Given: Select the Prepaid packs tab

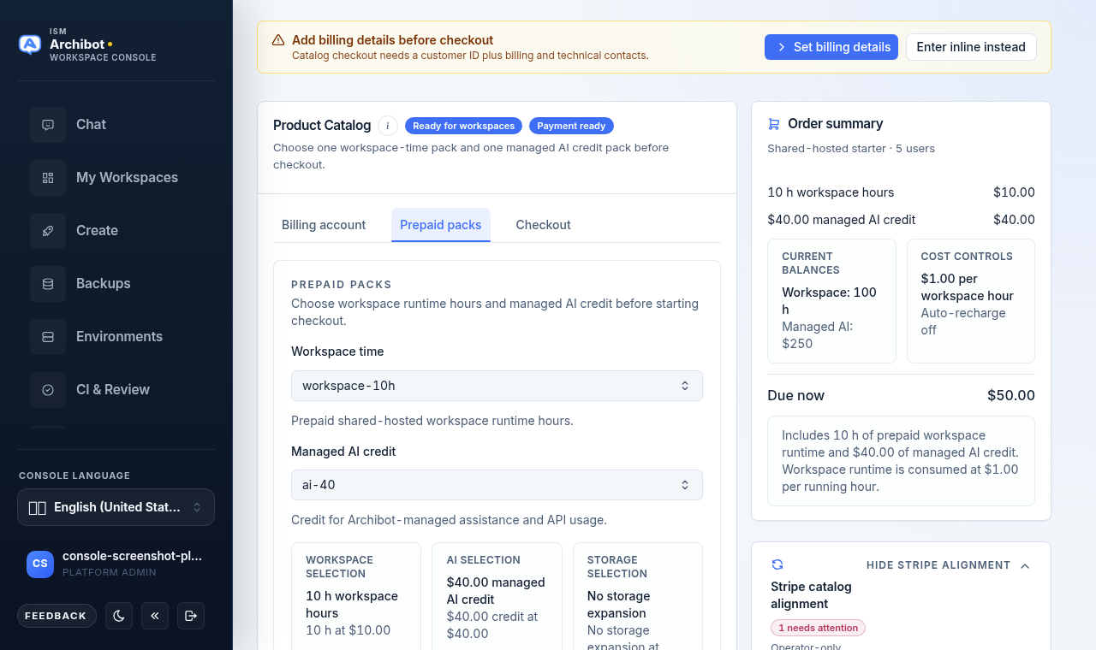Looking at the screenshot, I should pos(441,225).
